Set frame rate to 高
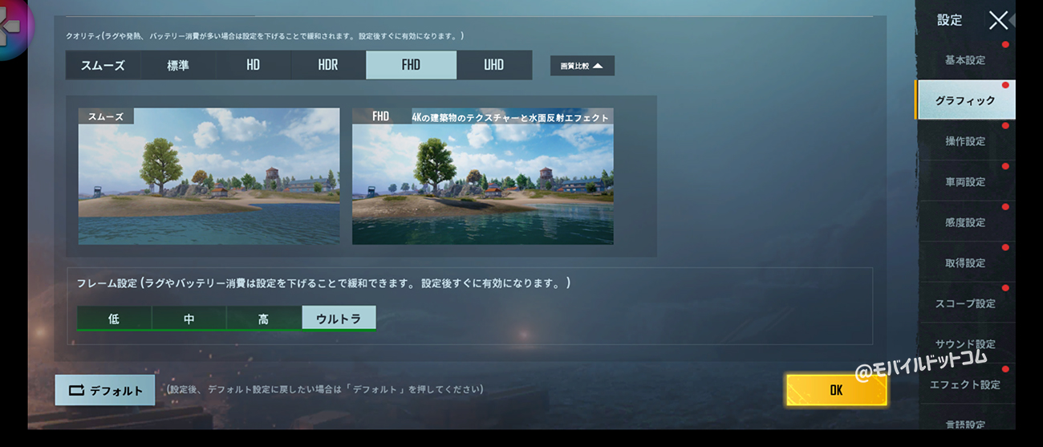 (x=263, y=319)
